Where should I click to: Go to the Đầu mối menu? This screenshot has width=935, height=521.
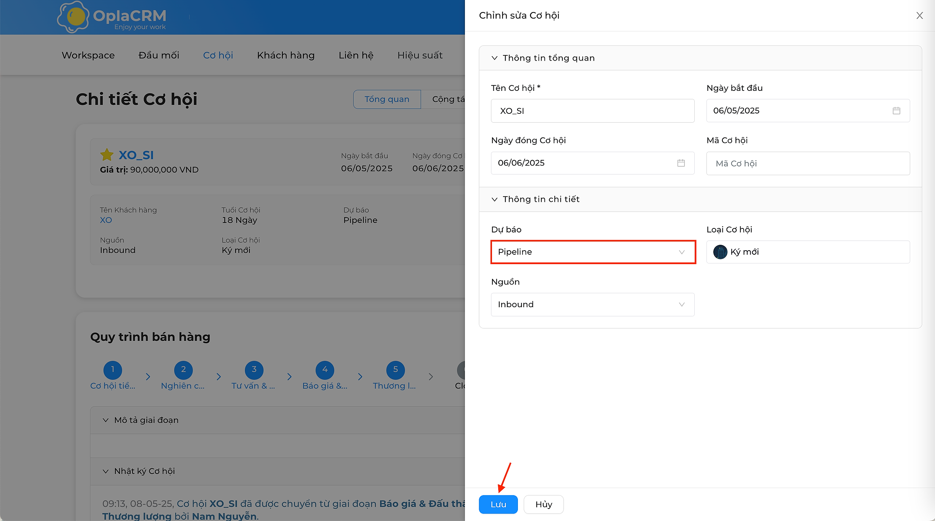159,55
